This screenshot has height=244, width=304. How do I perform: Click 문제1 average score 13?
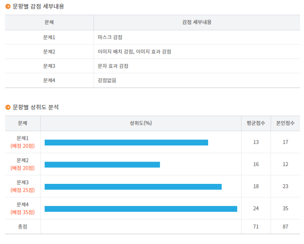[256, 142]
